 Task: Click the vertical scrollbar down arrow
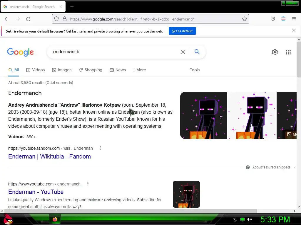299,207
